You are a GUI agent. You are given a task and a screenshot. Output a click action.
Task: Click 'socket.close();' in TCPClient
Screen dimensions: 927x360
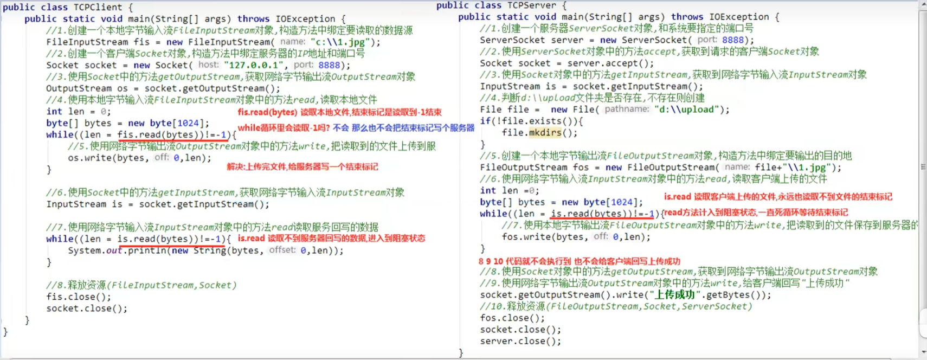[x=87, y=308]
